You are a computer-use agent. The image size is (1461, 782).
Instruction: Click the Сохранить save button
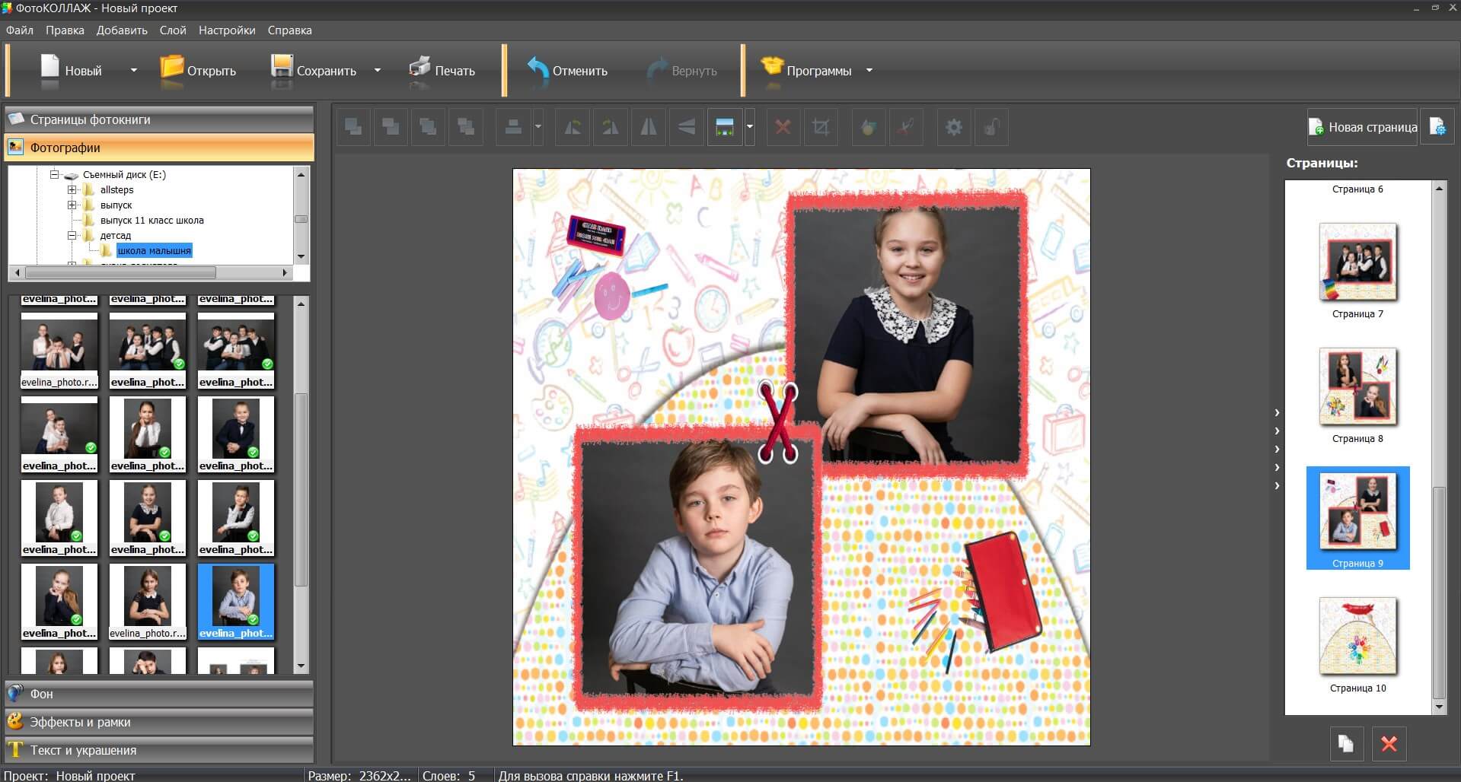click(314, 70)
